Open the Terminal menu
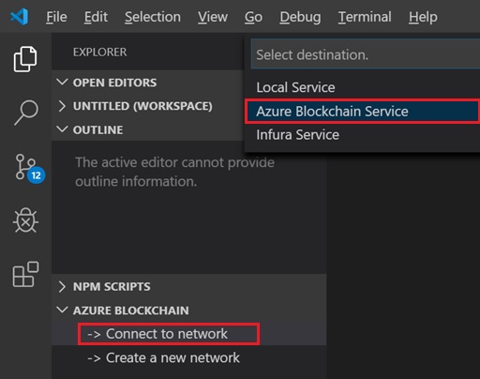This screenshot has height=379, width=480. point(365,17)
